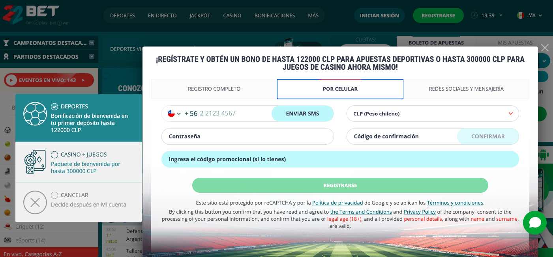Close the registration popup with the X

coord(545,48)
